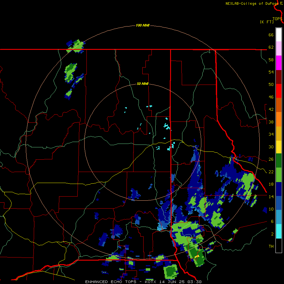284x284 pixels.
Task: Click the [K FT] units label
Action: pos(267,22)
